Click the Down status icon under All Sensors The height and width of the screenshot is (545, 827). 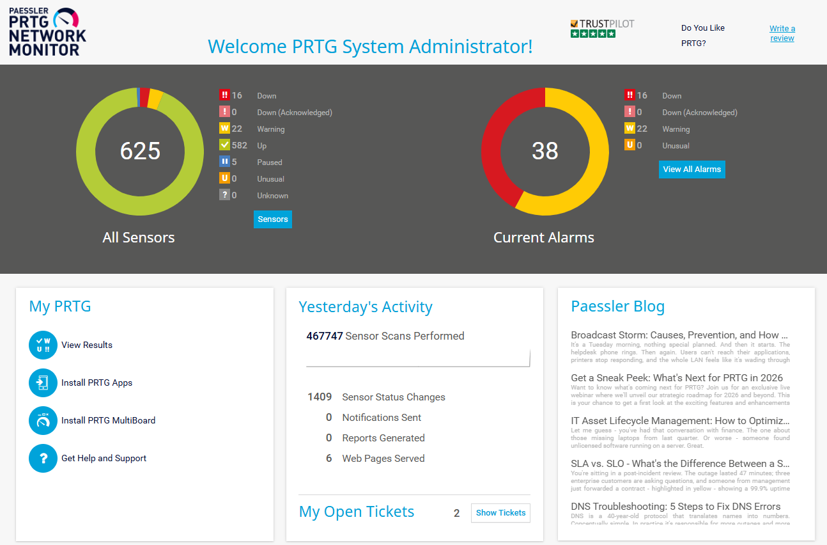click(224, 95)
